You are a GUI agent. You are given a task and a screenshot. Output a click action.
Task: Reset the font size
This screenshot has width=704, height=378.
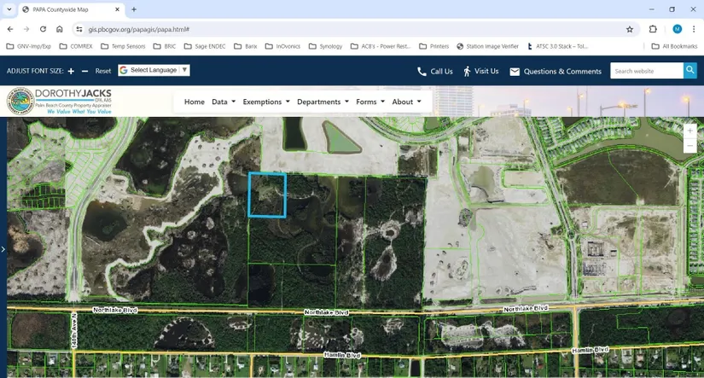coord(103,71)
